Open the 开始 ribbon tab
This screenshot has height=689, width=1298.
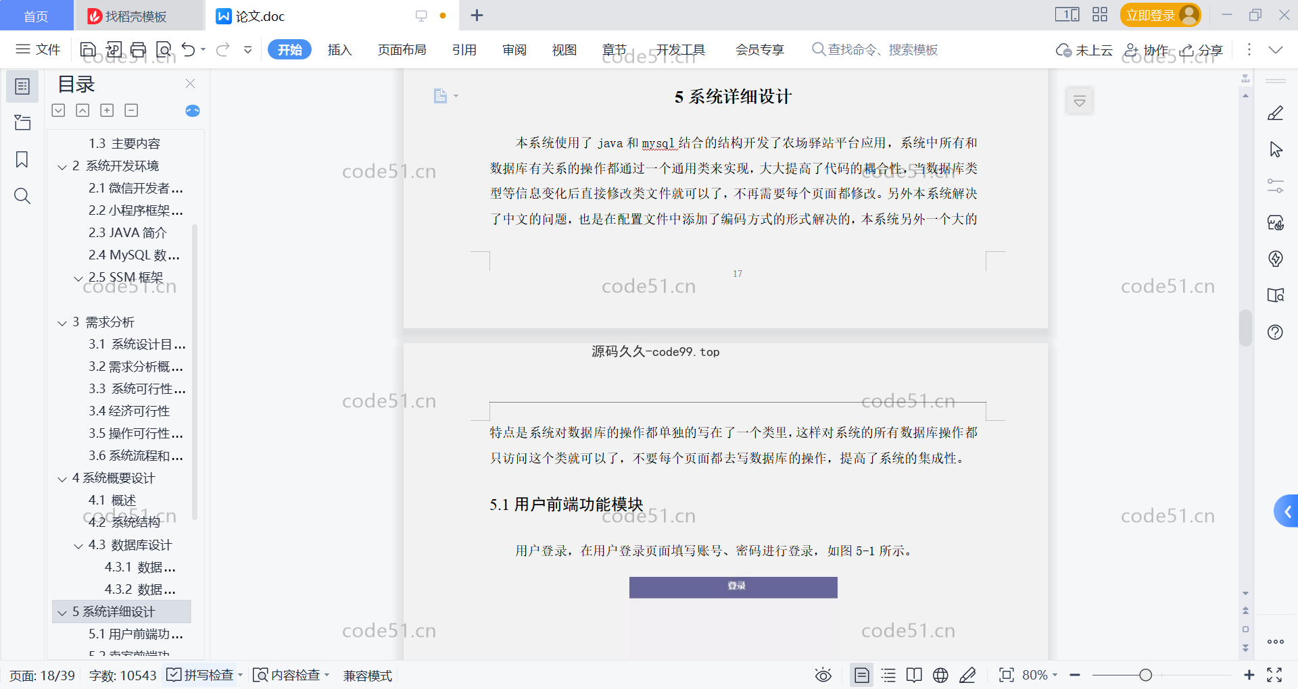click(289, 49)
